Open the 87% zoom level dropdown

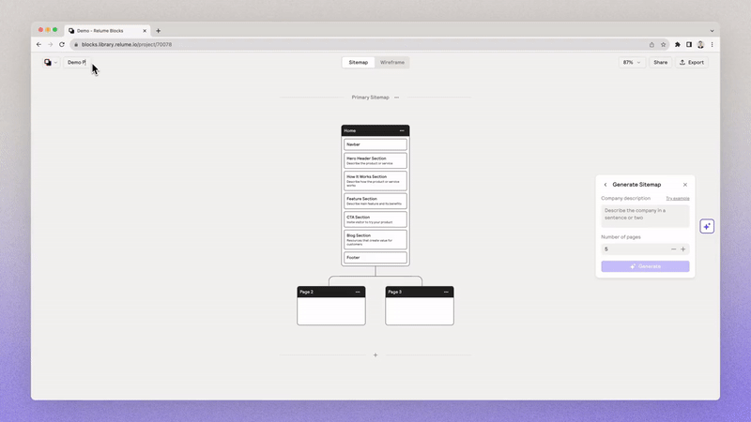pos(632,63)
